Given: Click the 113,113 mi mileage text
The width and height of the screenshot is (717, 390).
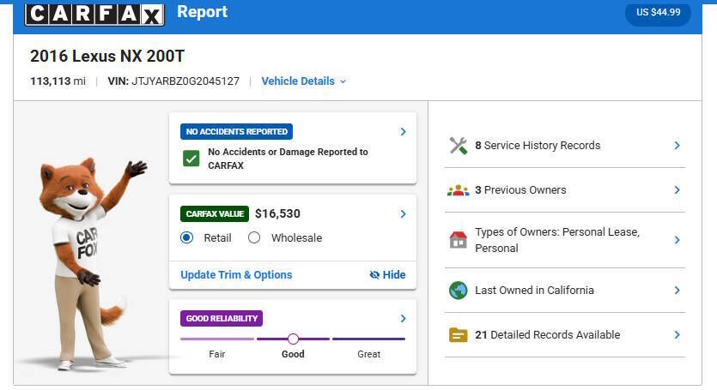Looking at the screenshot, I should (x=58, y=81).
